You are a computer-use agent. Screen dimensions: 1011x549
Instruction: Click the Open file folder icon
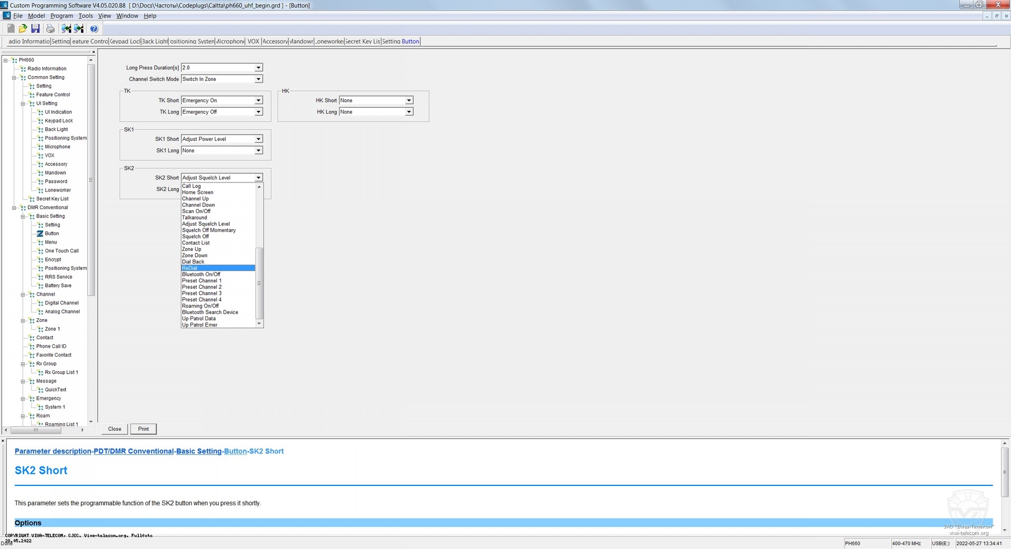click(x=23, y=29)
